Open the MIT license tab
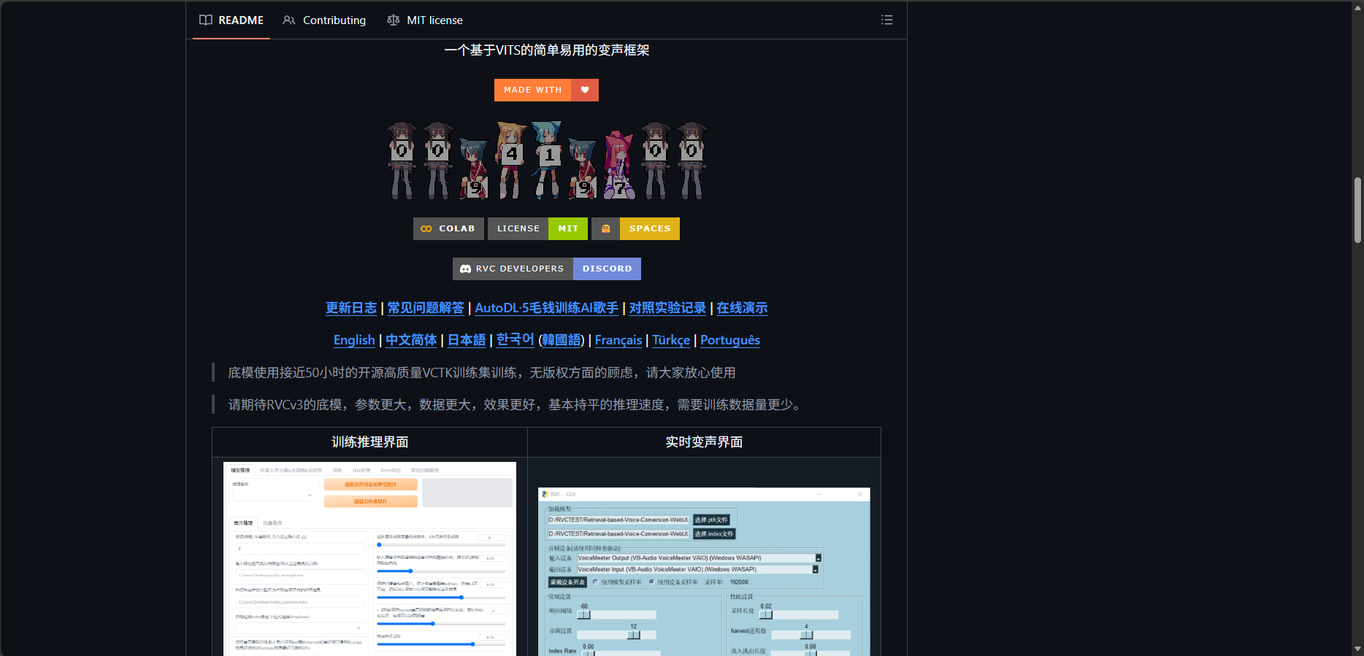The image size is (1364, 656). click(x=425, y=20)
